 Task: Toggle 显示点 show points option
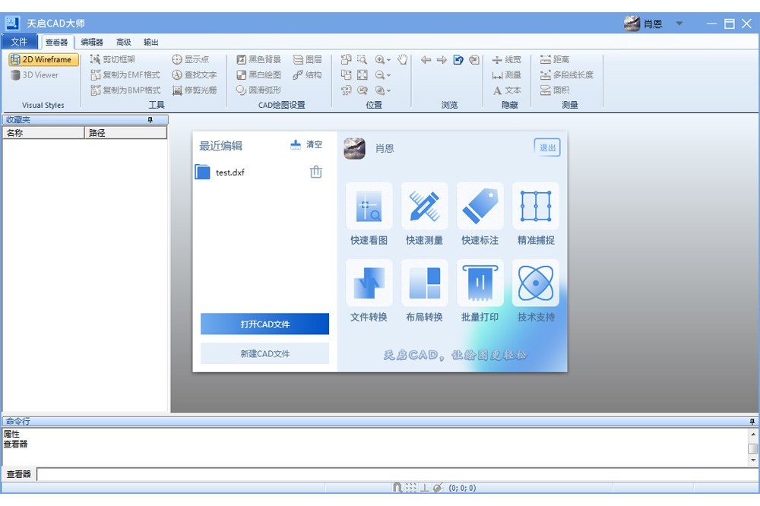(x=191, y=59)
